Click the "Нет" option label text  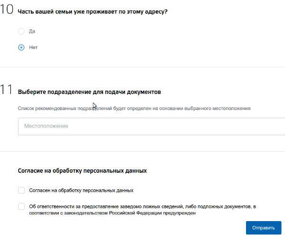click(x=33, y=47)
